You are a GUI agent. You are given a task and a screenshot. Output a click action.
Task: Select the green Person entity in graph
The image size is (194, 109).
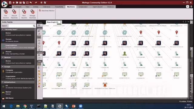pyautogui.click(x=125, y=54)
